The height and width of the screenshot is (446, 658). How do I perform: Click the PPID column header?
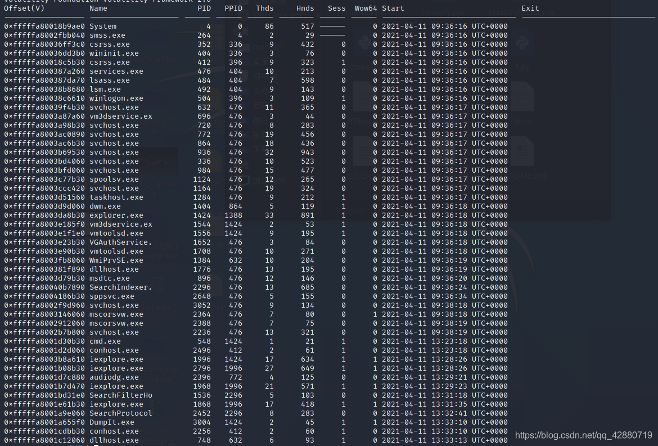click(233, 8)
